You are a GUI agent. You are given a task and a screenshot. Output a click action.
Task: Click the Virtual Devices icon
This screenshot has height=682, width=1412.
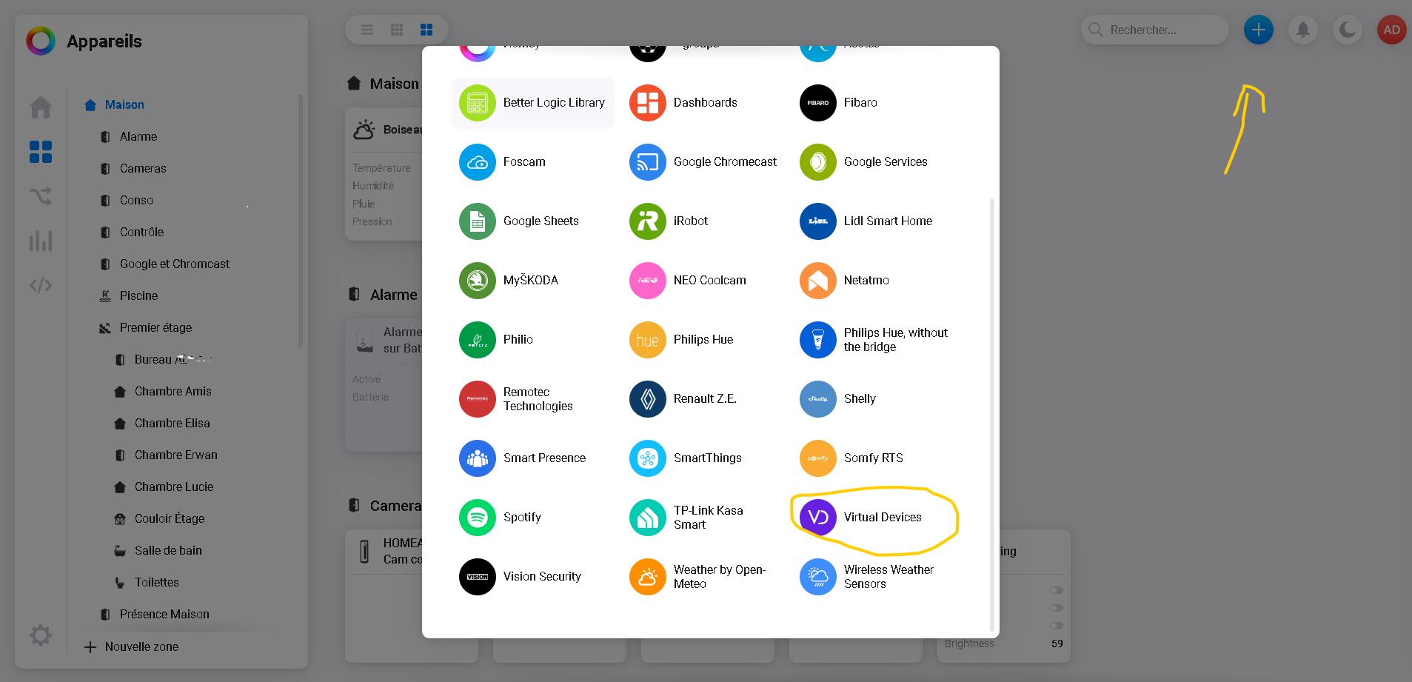point(818,518)
